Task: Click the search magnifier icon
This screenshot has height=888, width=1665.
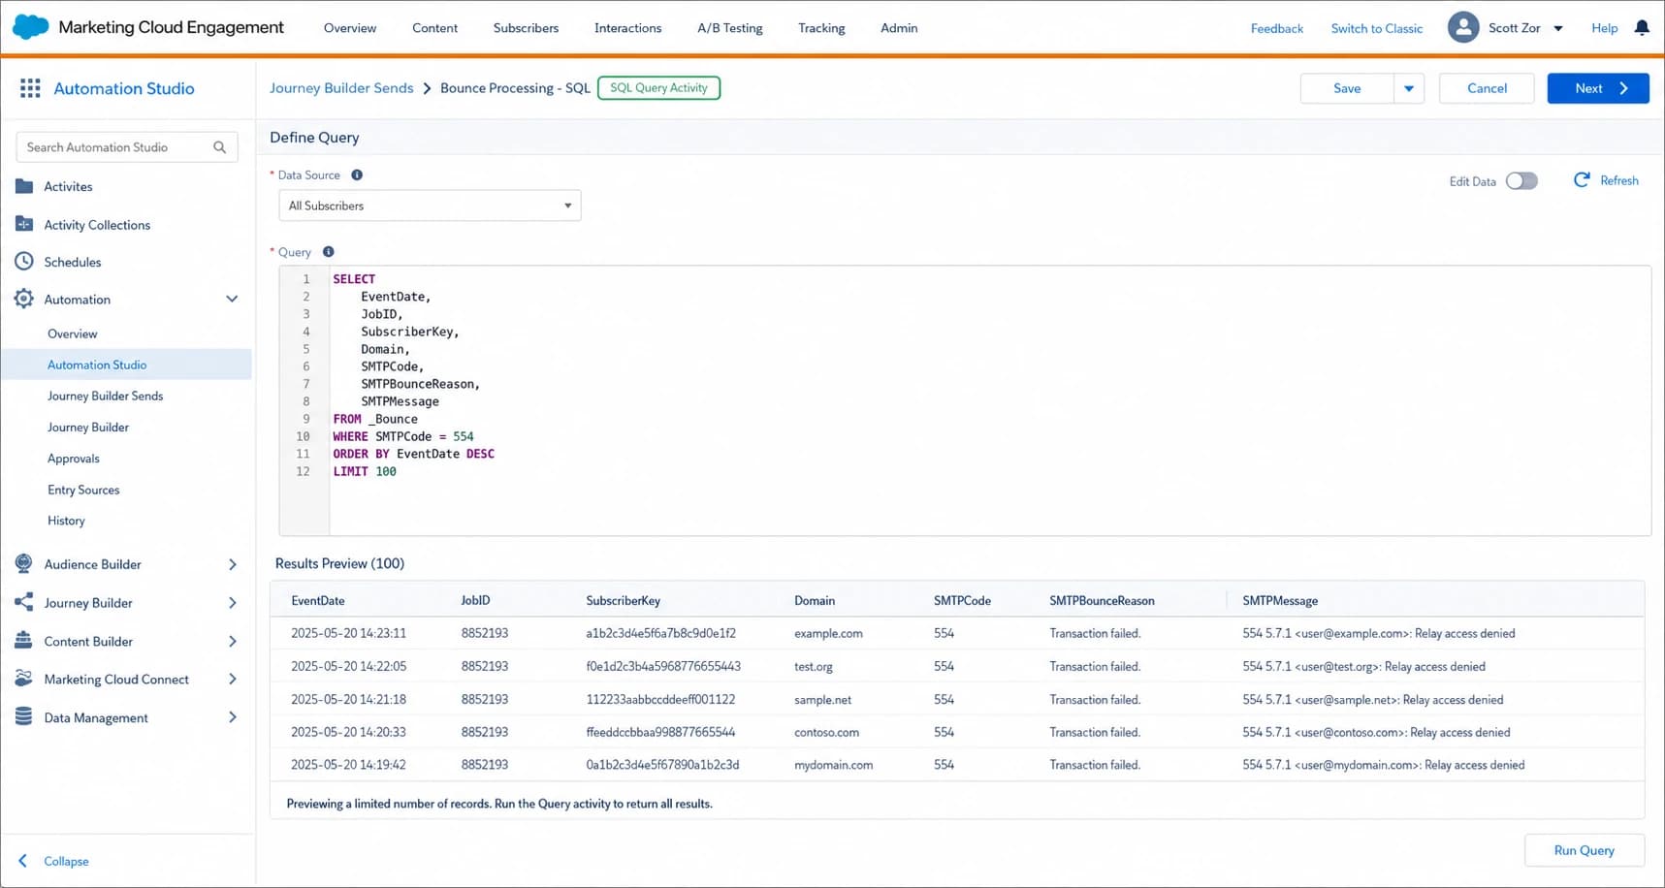Action: pos(220,147)
